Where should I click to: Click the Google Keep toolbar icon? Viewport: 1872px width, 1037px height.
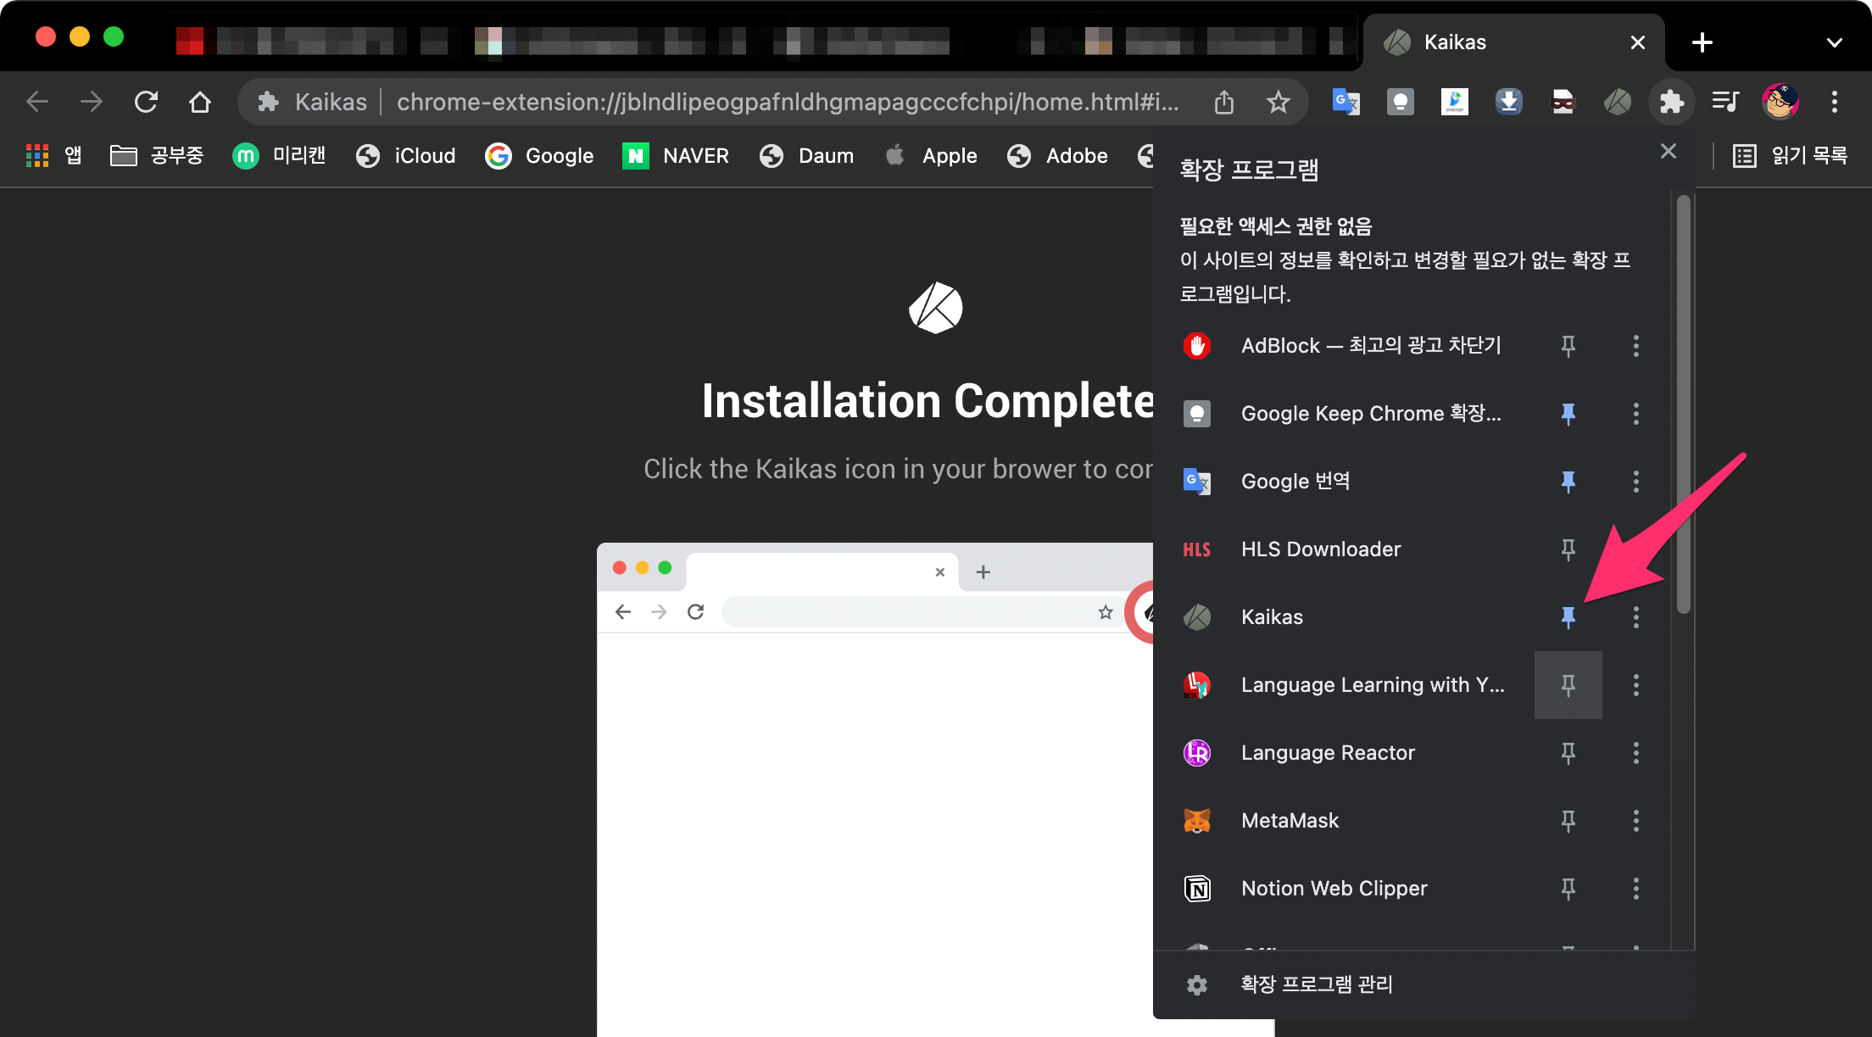(x=1400, y=103)
